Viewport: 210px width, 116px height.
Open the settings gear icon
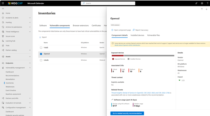coord(202,3)
